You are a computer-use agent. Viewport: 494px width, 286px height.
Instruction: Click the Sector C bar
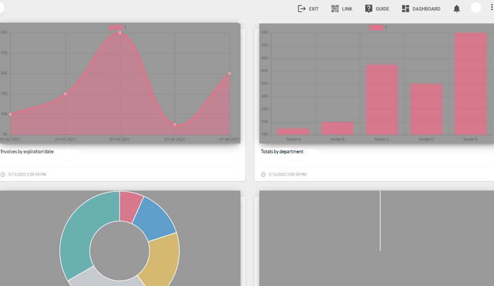pos(382,100)
